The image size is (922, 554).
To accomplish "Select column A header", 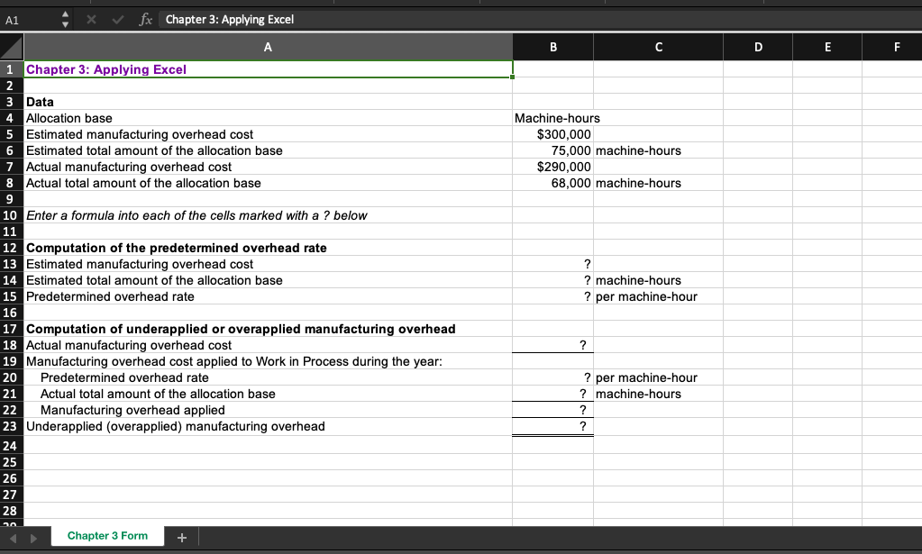I will click(x=268, y=46).
